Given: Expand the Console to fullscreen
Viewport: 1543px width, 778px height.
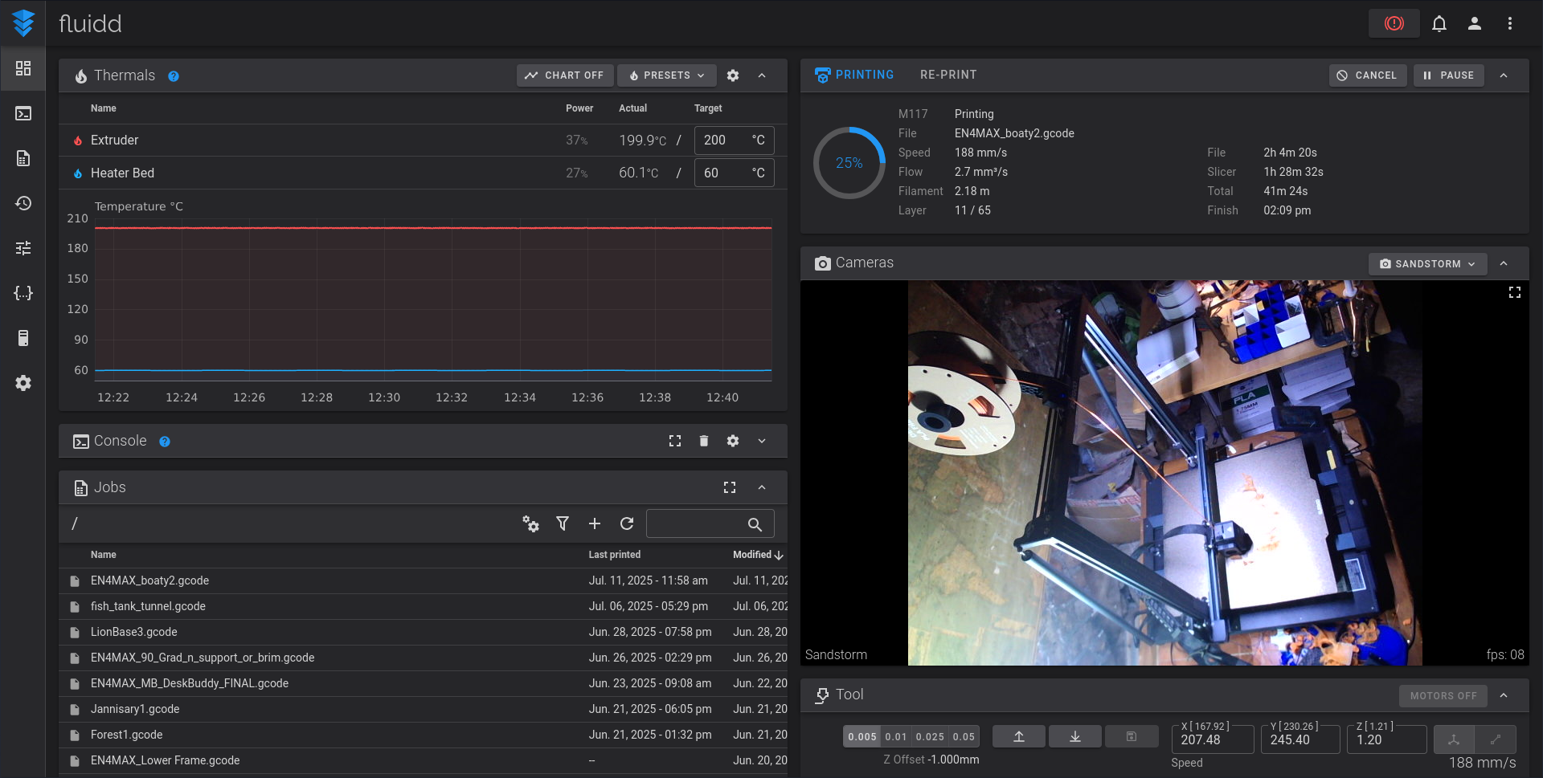Looking at the screenshot, I should pos(675,441).
